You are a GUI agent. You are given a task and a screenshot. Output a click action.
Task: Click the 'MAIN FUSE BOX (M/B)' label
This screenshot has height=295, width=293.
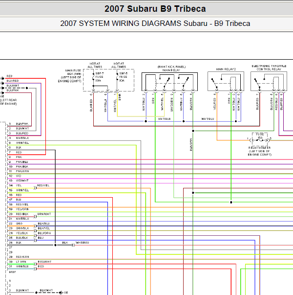(73, 72)
